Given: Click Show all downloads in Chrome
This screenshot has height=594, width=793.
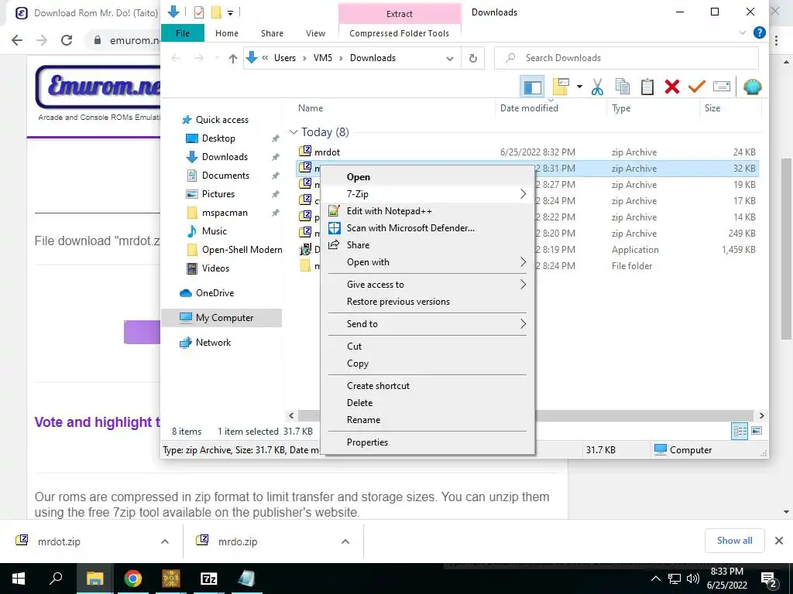Looking at the screenshot, I should pyautogui.click(x=734, y=541).
